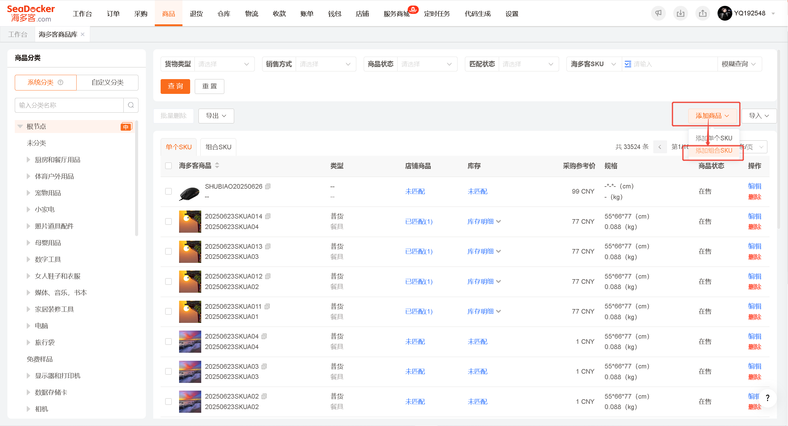788x426 pixels.
Task: Copy SKU 20250623SKUA014 using copy icon
Action: pos(268,216)
